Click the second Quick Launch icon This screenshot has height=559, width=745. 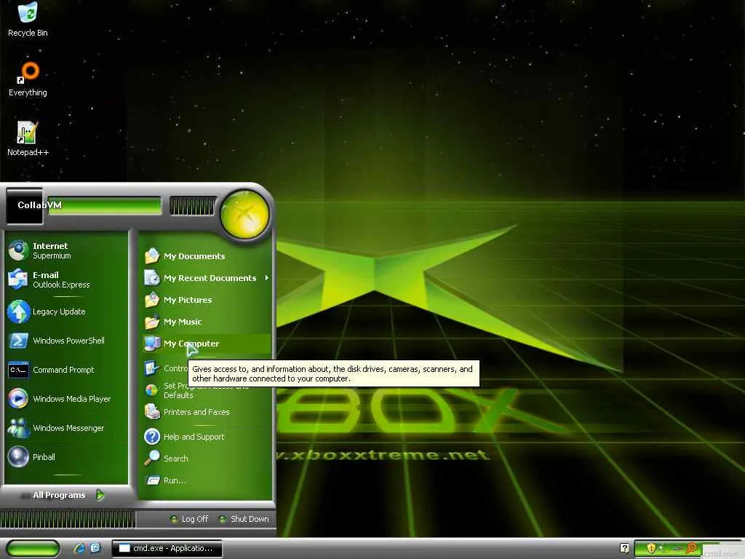[x=95, y=549]
